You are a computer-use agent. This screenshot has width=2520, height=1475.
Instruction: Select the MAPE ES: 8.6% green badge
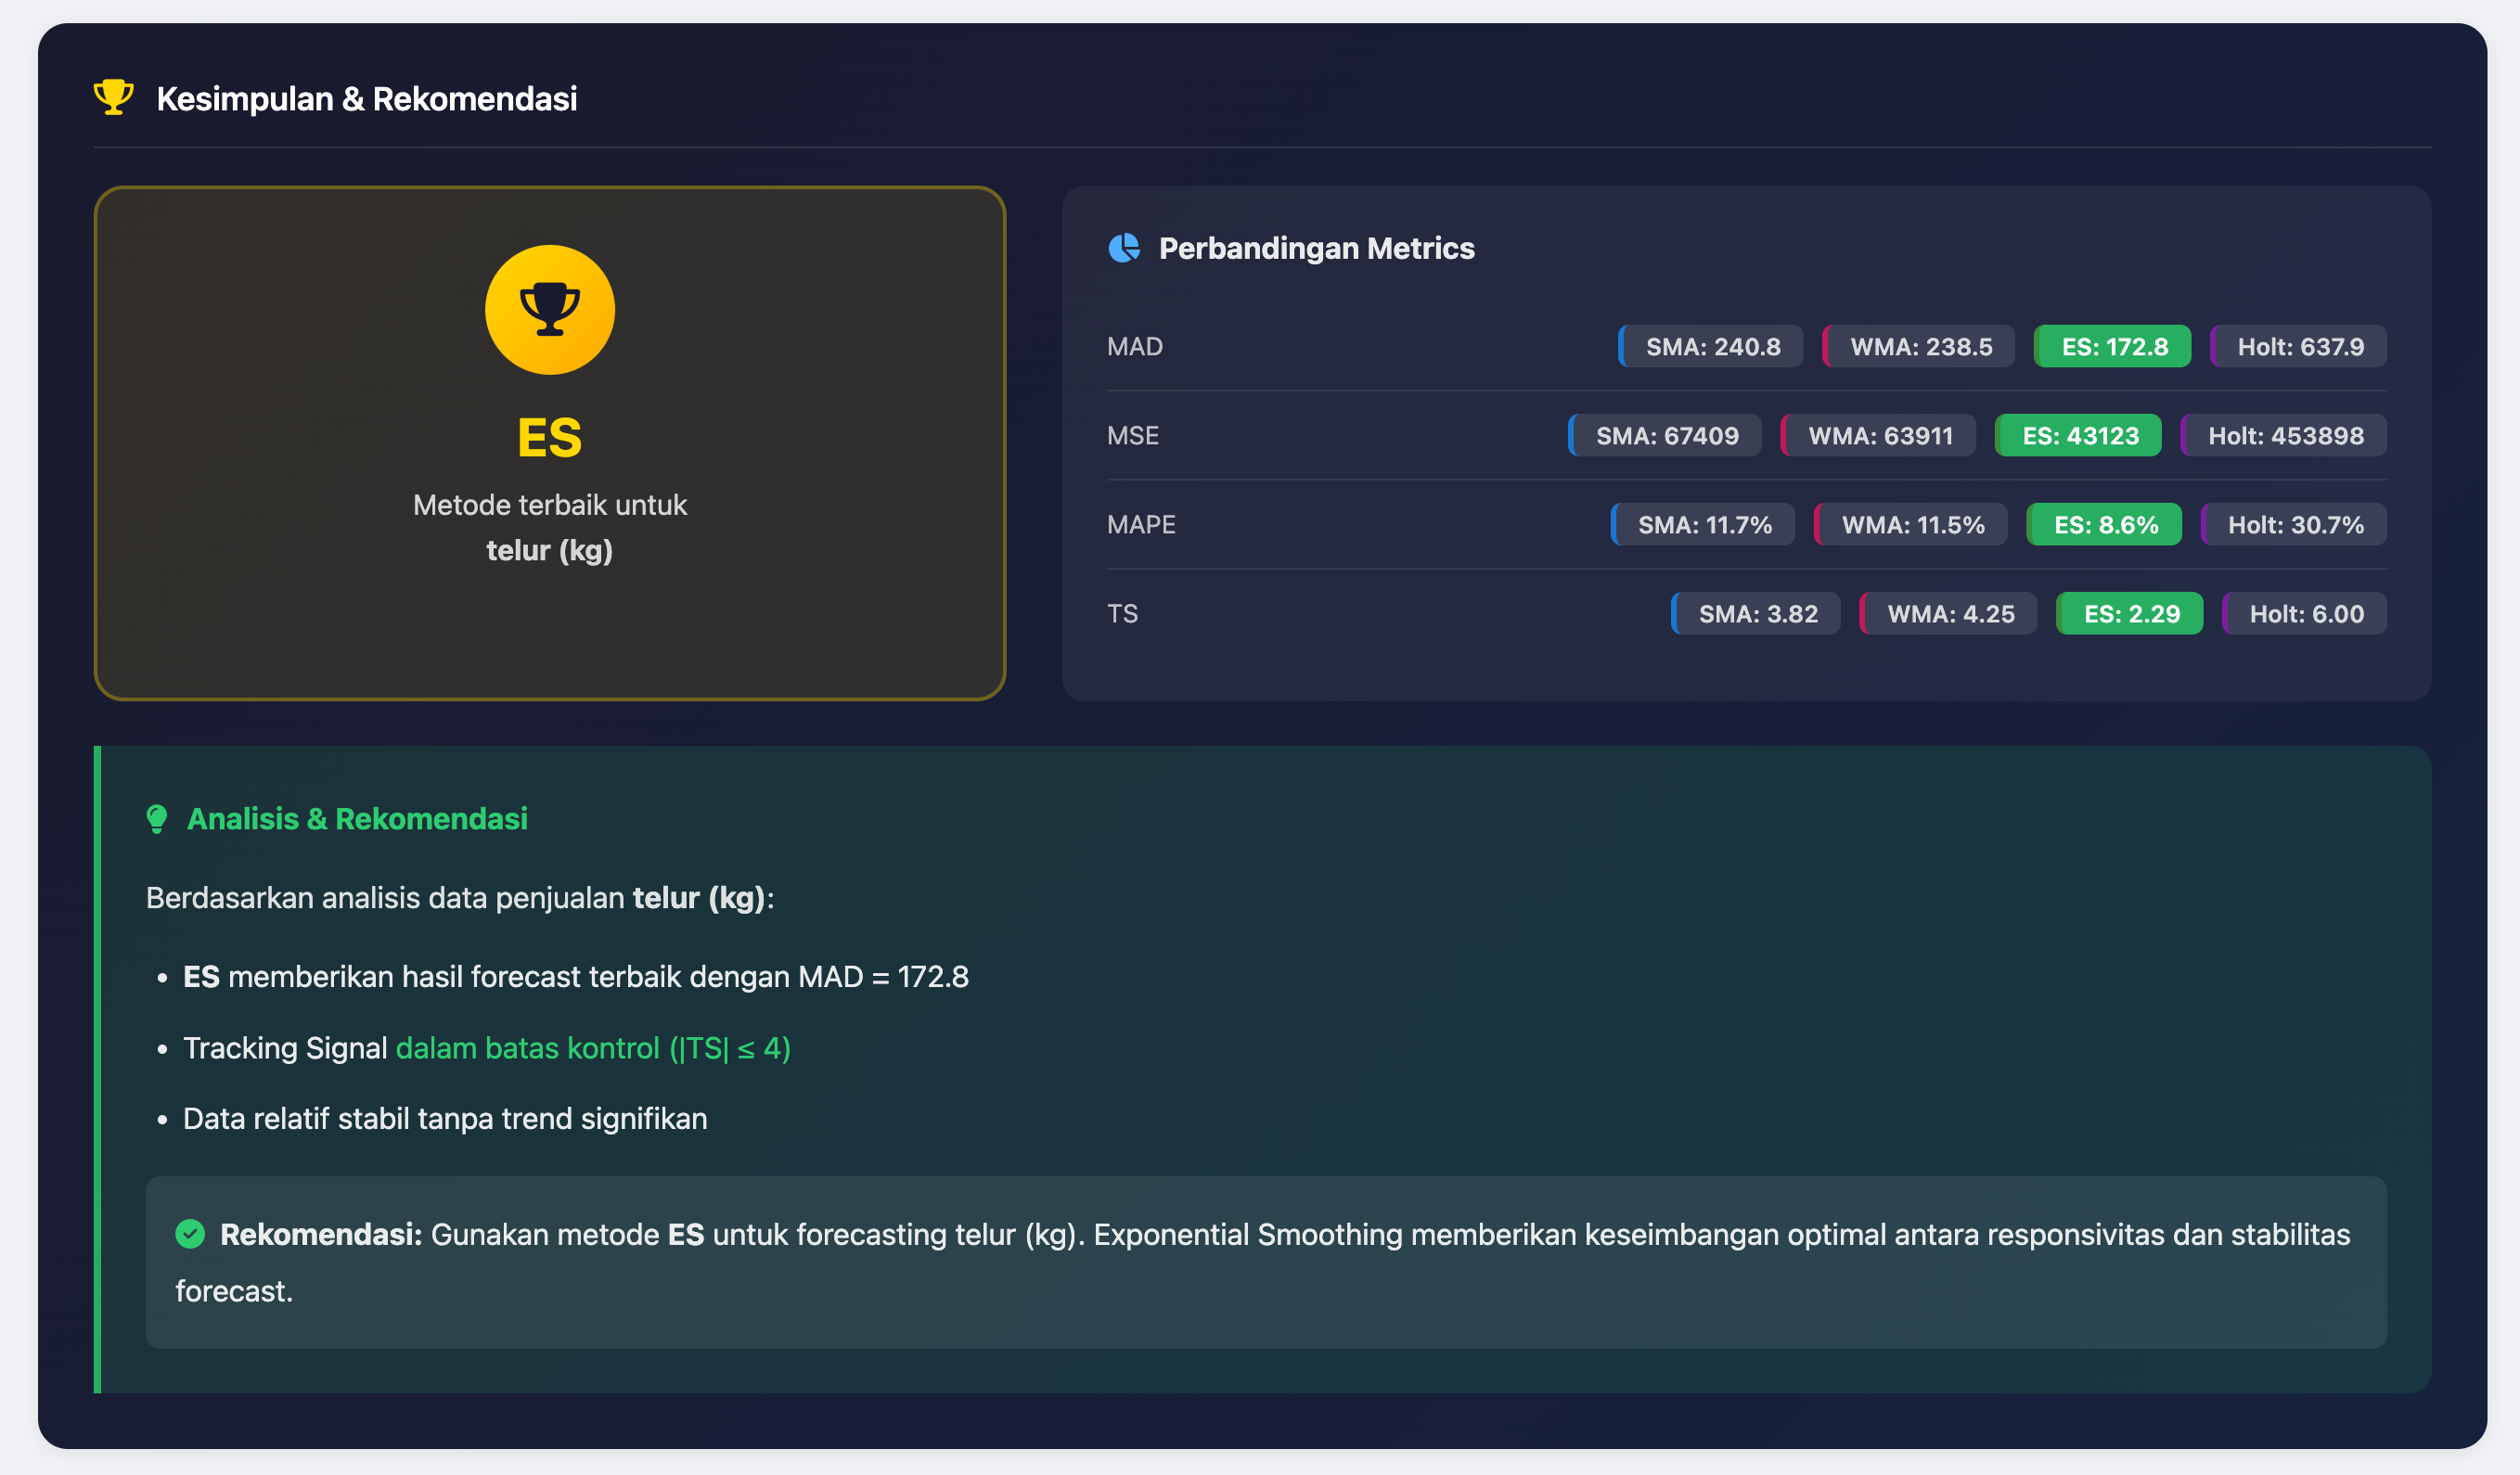tap(2104, 525)
